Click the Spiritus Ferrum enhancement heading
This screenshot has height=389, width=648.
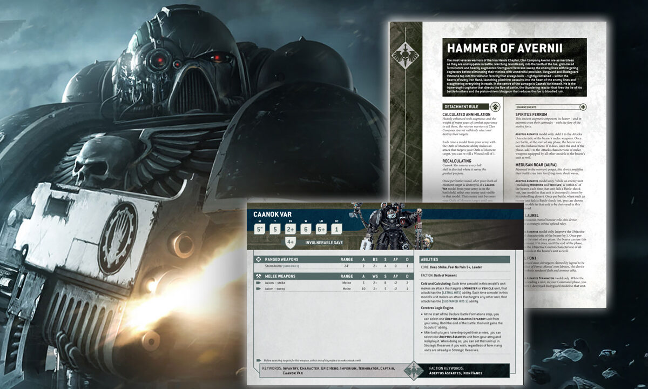click(532, 115)
